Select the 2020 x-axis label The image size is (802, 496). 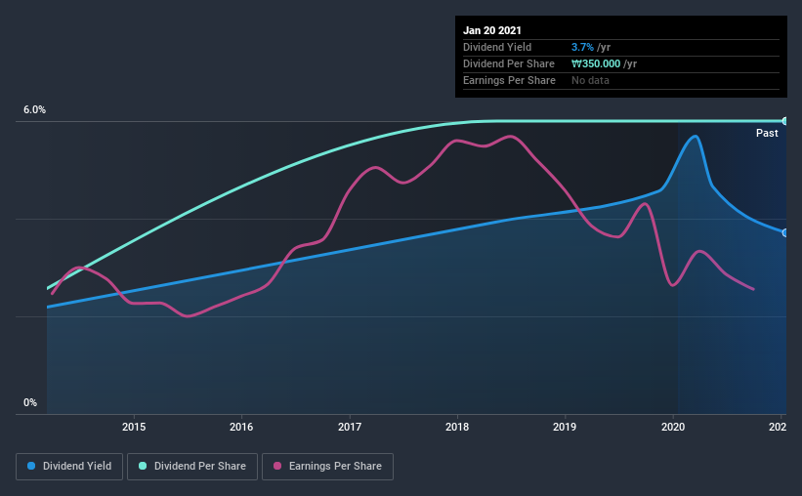tap(673, 427)
